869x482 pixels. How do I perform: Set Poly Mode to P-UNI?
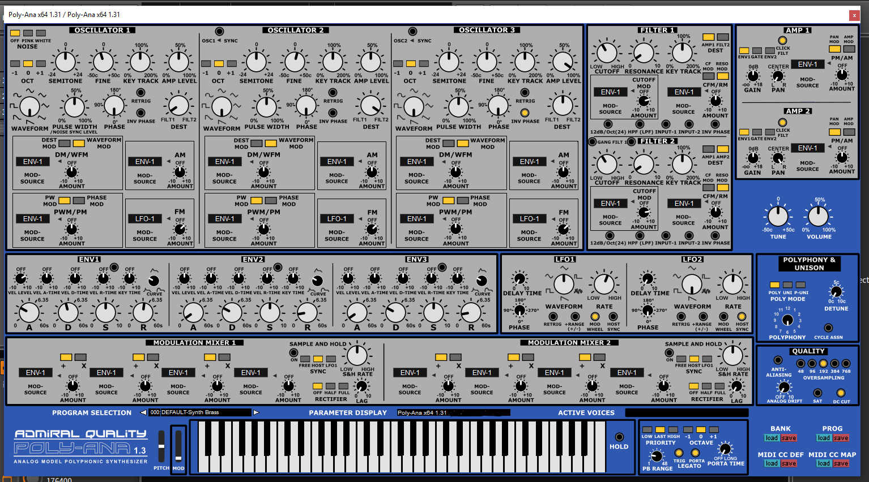[x=800, y=285]
